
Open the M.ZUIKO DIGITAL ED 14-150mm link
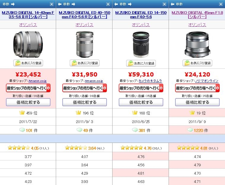[x=141, y=15]
